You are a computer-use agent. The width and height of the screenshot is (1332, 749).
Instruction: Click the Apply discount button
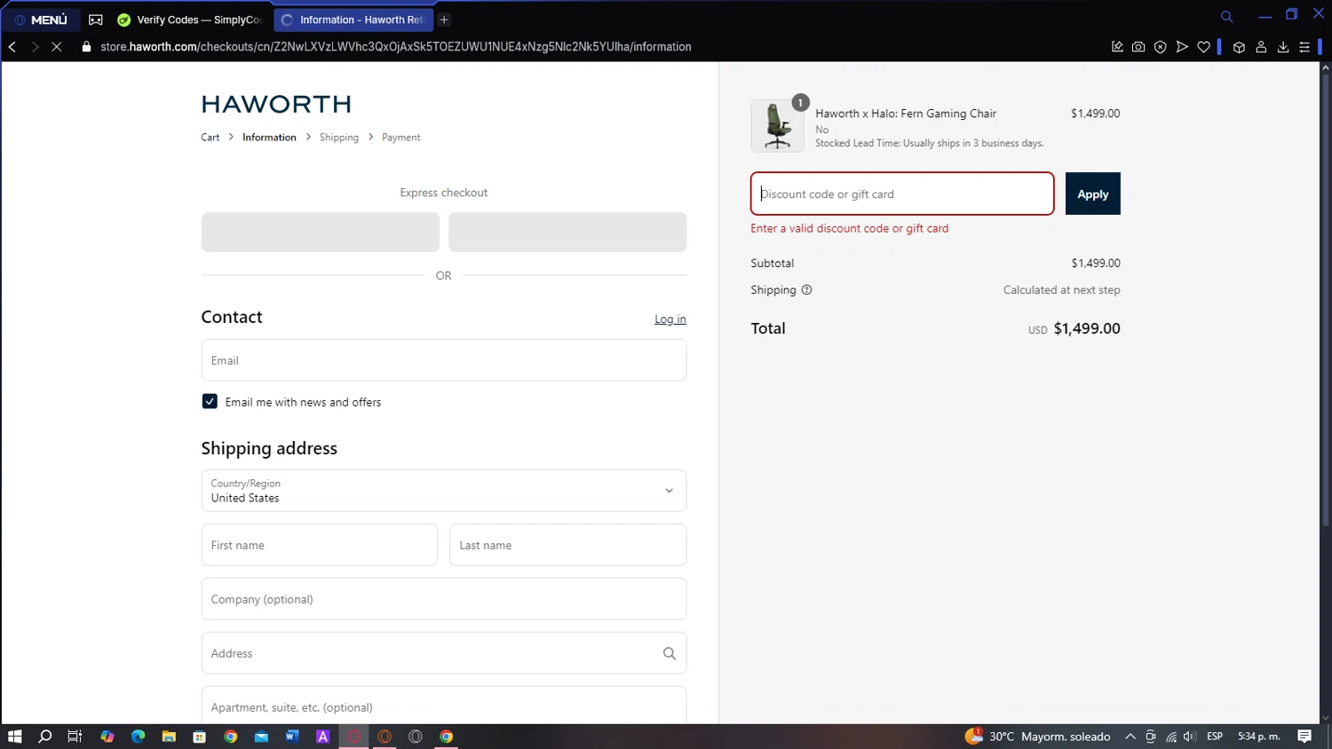[x=1093, y=193]
